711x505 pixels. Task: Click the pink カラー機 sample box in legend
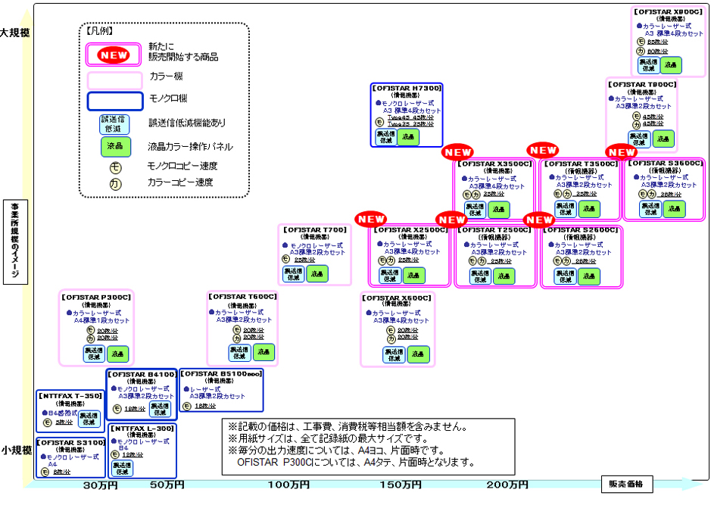point(115,80)
